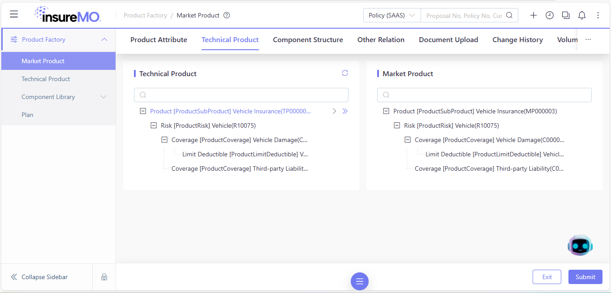Click single arrow next to Vehicle Insurance(TP...)
611x293 pixels.
pos(334,111)
